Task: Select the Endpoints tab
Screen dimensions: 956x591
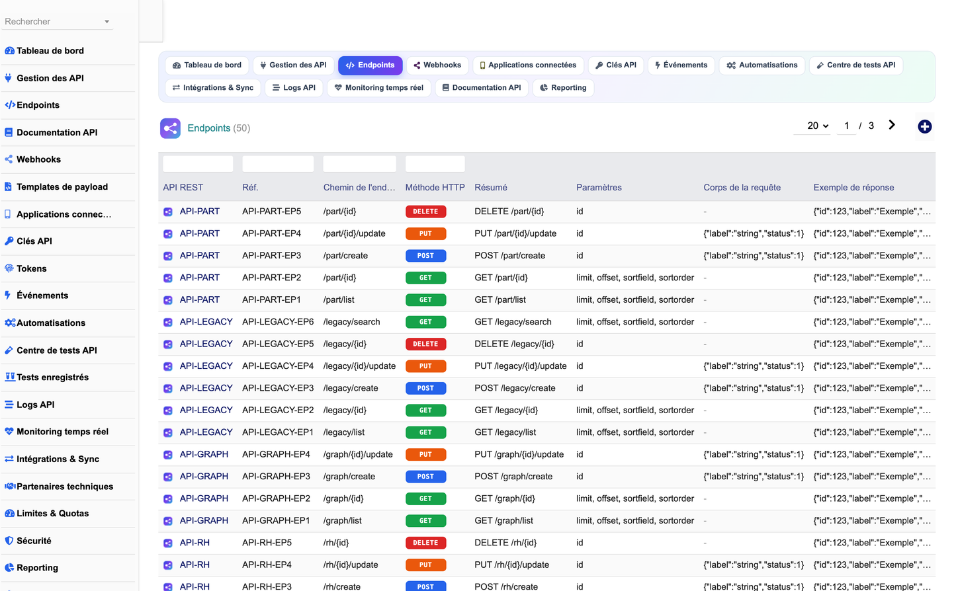Action: (x=370, y=65)
